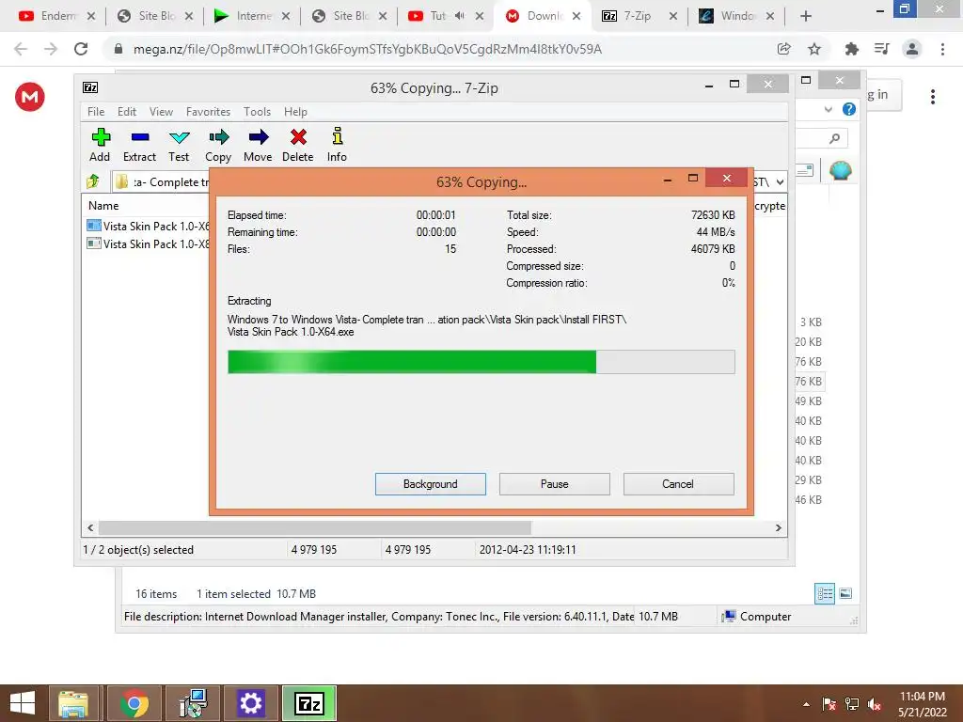Open the Tools menu in 7-Zip
963x722 pixels.
(257, 112)
